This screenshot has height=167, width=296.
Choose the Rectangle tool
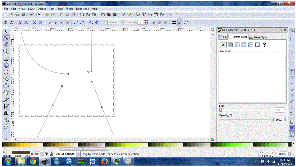pos(6,58)
